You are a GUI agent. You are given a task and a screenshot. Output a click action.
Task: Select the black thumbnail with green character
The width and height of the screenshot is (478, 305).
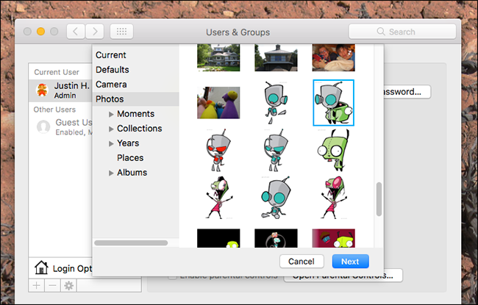pos(218,238)
